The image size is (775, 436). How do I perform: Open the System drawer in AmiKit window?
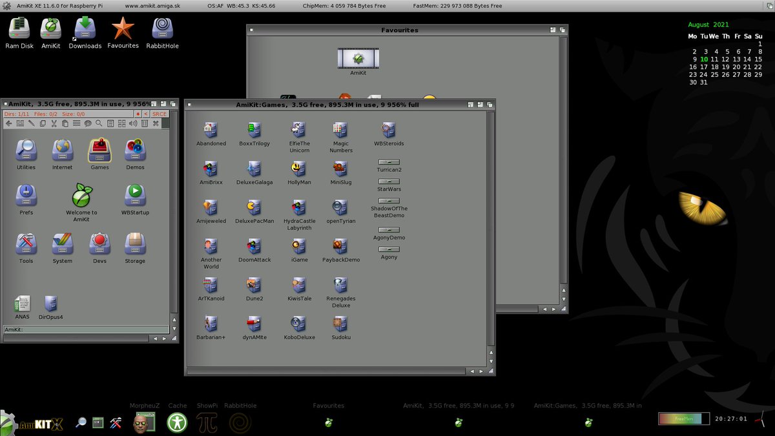(63, 248)
